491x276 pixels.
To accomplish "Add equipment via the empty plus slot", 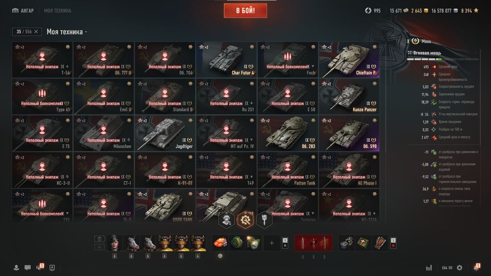I will click(272, 243).
